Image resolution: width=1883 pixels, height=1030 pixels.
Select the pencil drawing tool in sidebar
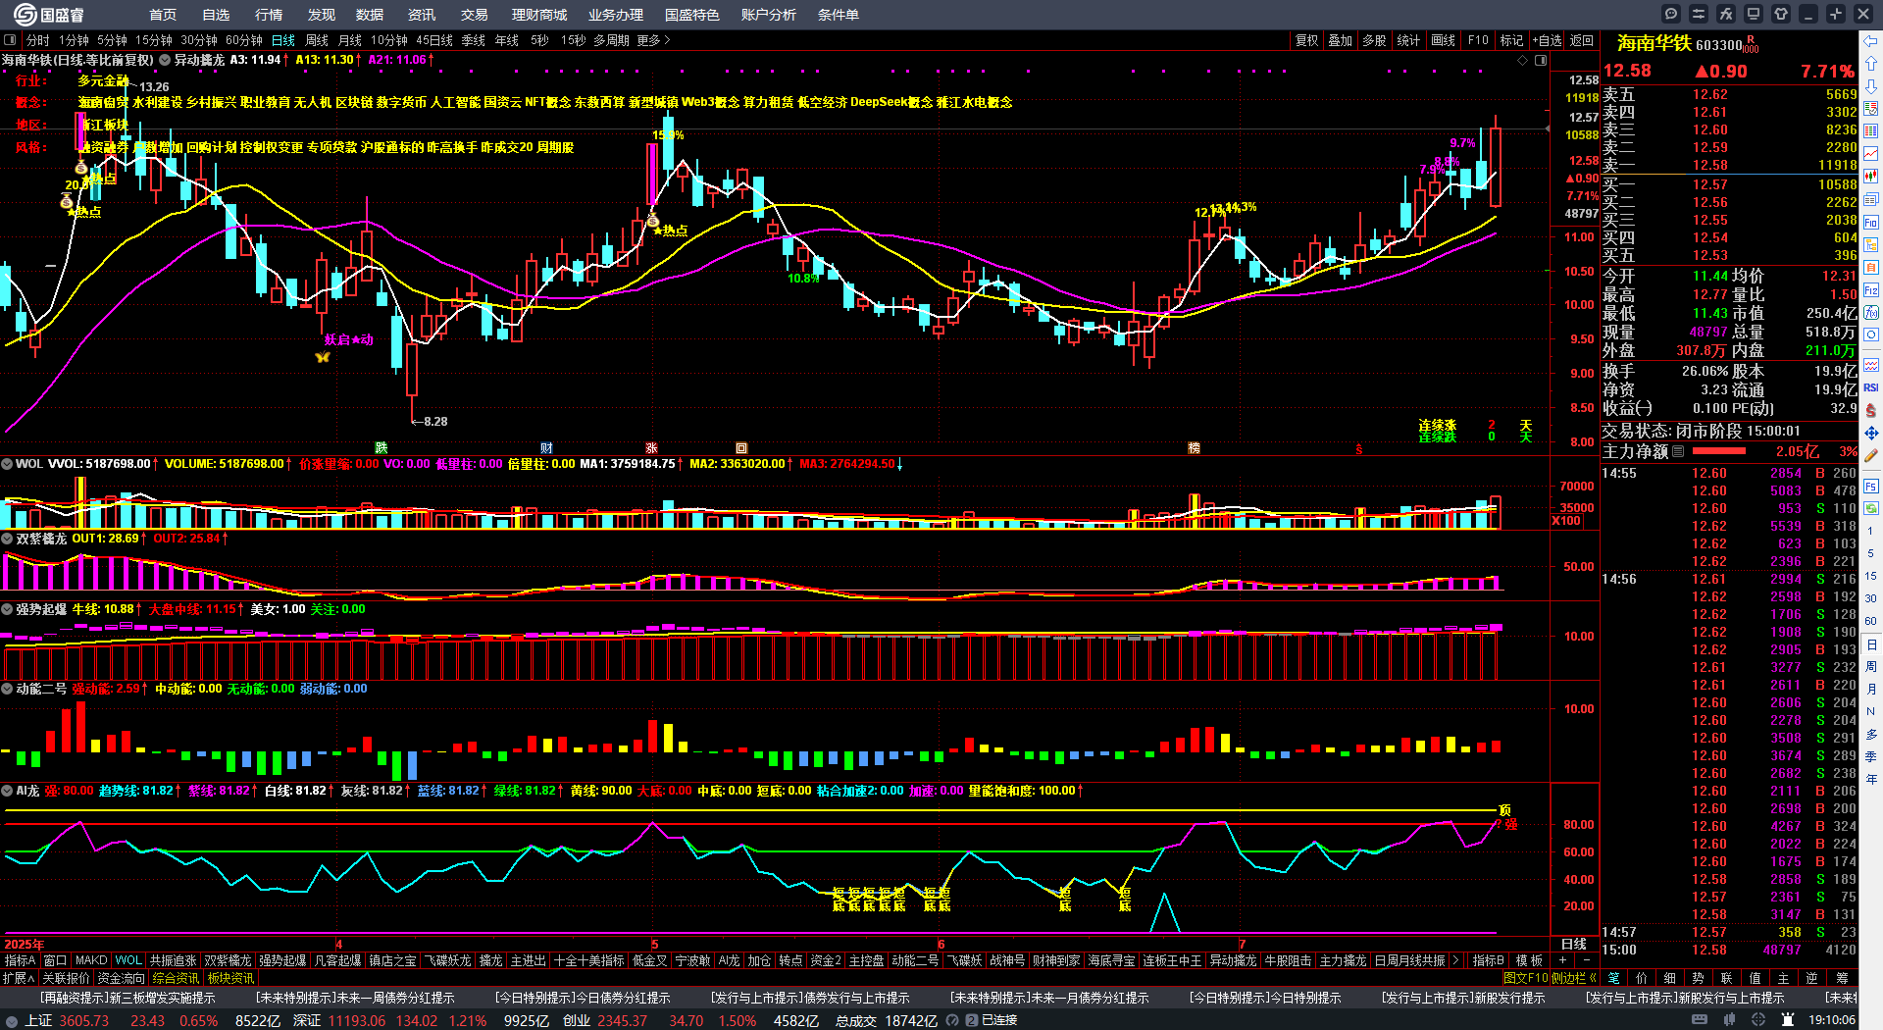[1871, 455]
